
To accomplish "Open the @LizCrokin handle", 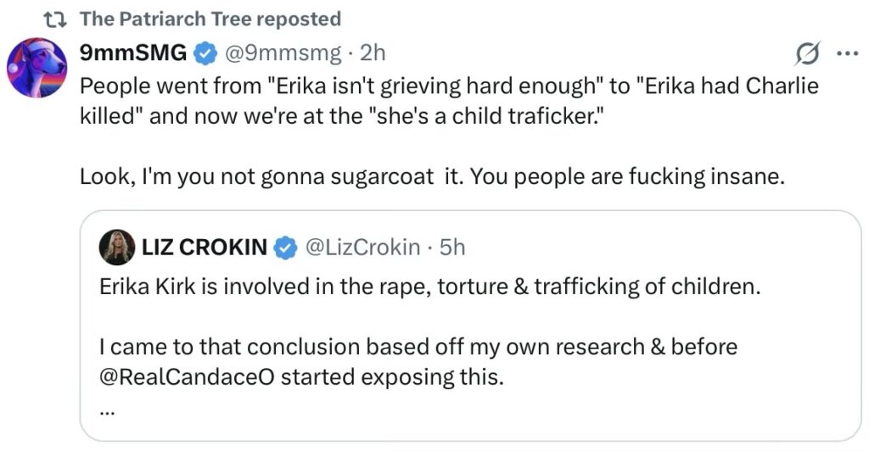I will (x=362, y=247).
